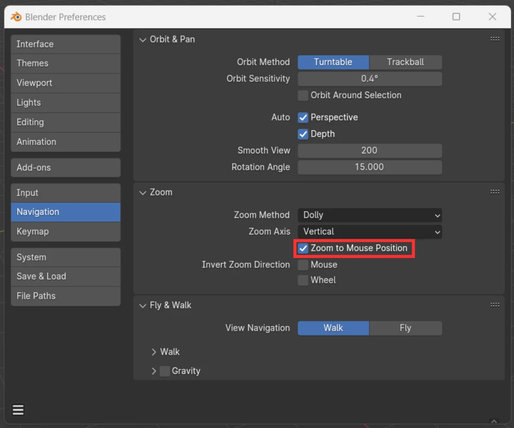
Task: Collapse the Orbit & Pan panel
Action: click(143, 40)
